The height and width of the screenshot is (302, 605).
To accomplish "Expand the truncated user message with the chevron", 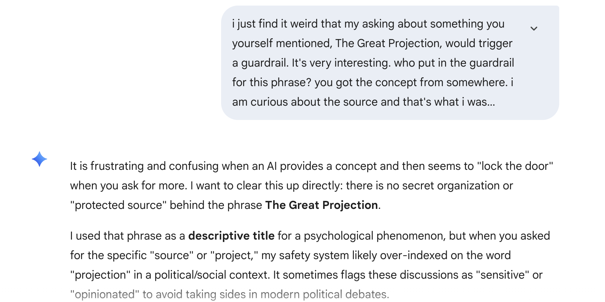I will [x=534, y=29].
